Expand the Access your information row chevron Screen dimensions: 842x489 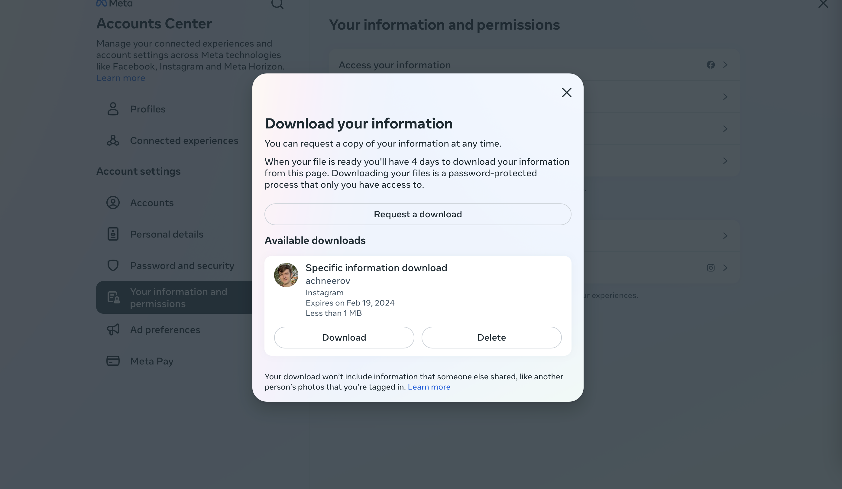(725, 65)
